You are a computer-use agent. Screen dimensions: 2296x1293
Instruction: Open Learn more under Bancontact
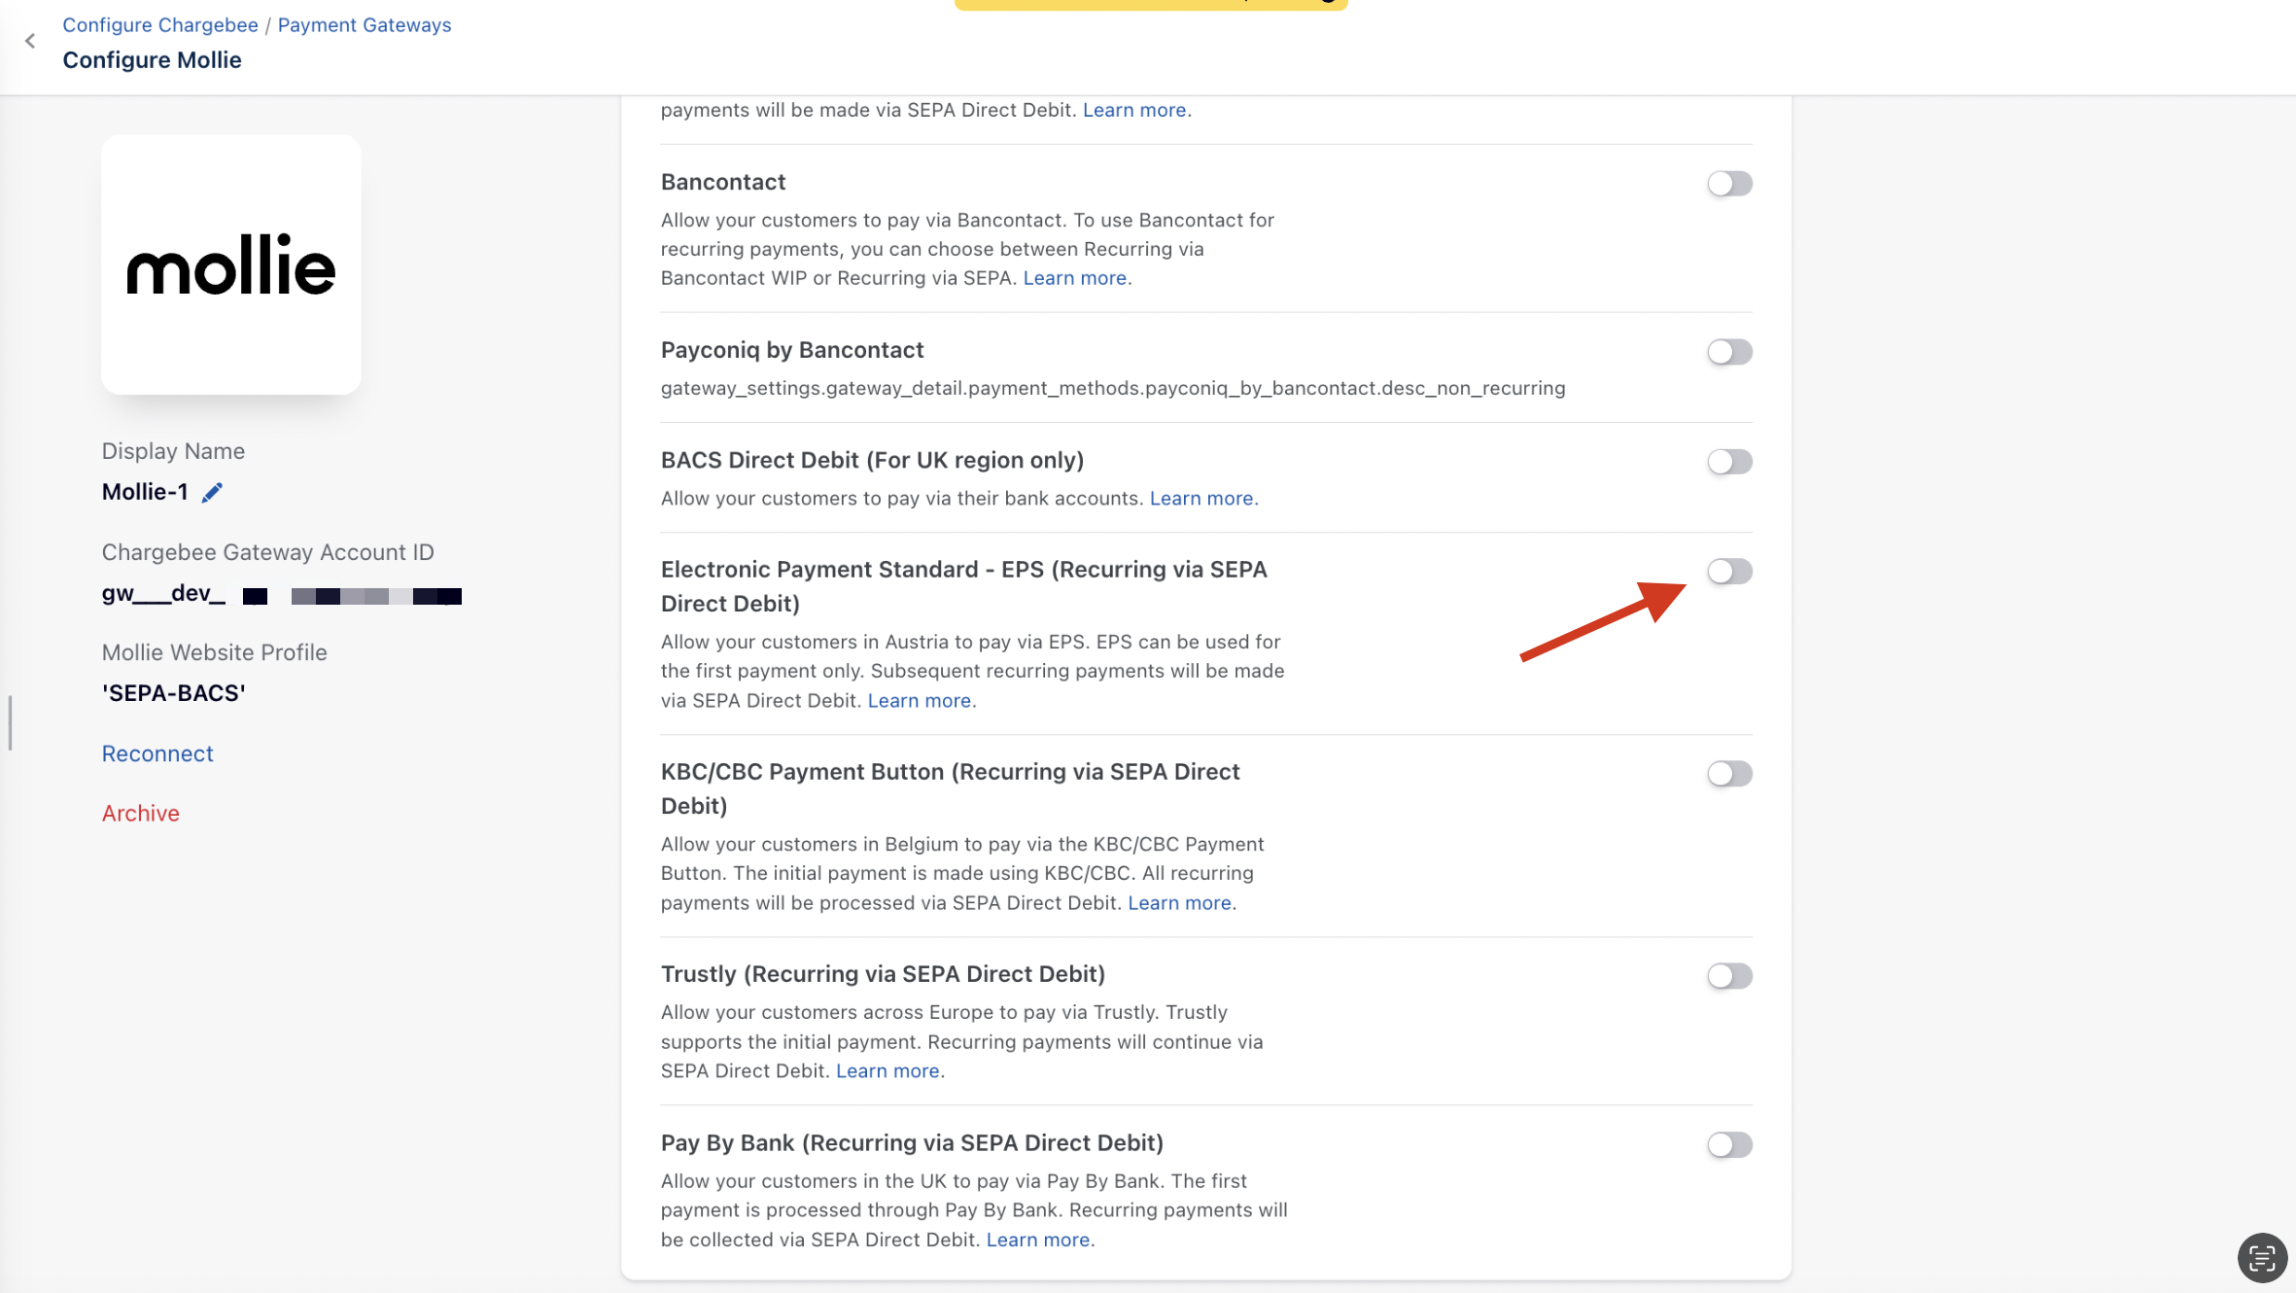[x=1074, y=278]
